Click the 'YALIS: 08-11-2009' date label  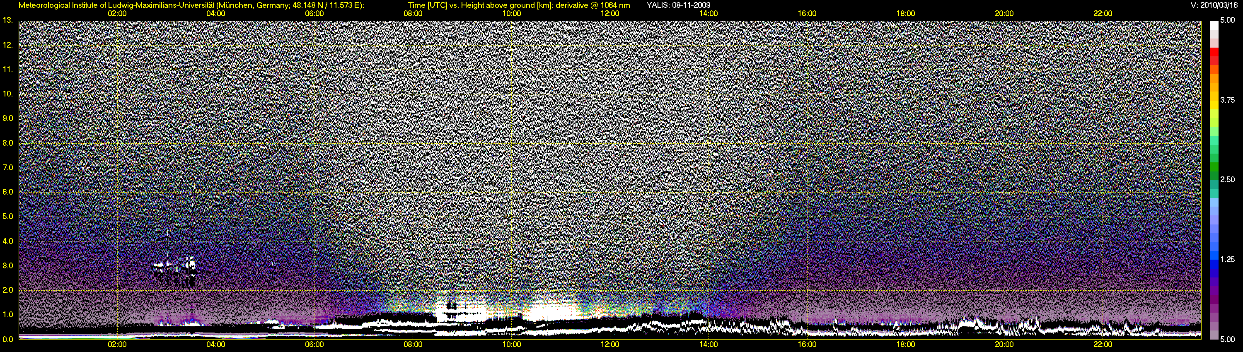[678, 5]
